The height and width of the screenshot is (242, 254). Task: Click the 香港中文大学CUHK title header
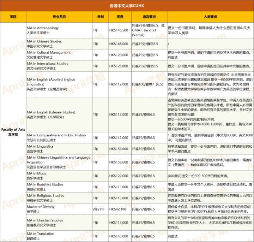point(127,6)
